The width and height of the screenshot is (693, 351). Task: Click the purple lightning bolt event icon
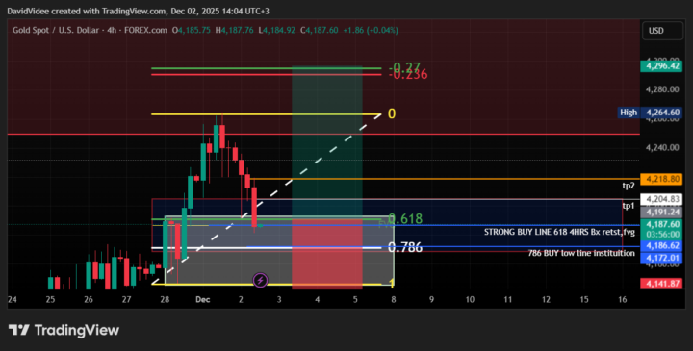pos(260,280)
